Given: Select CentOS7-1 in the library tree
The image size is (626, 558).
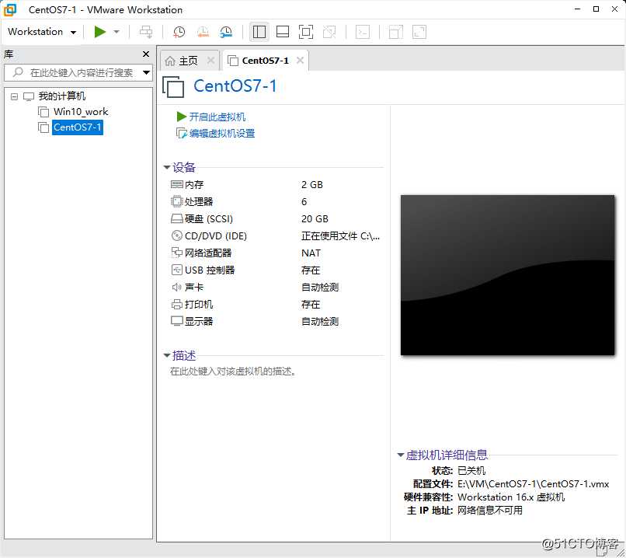Looking at the screenshot, I should click(78, 127).
